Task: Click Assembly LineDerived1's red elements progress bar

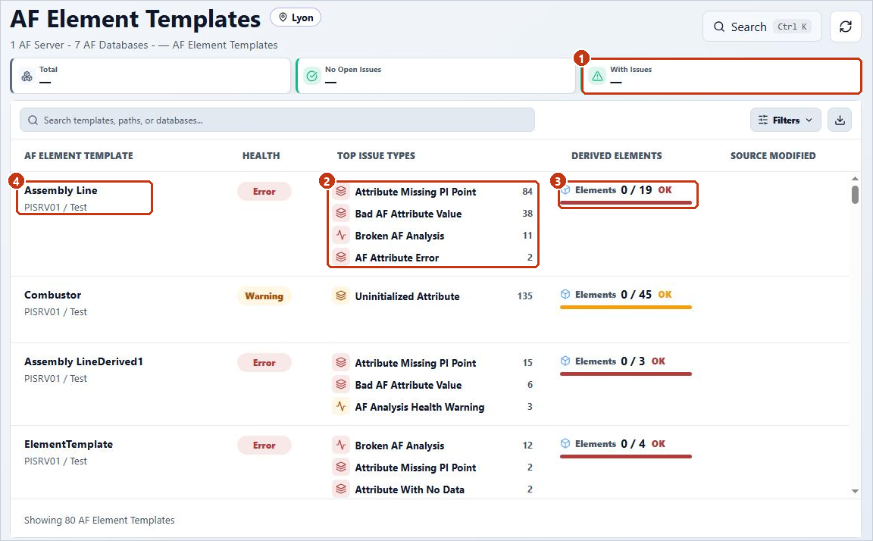Action: pyautogui.click(x=626, y=374)
